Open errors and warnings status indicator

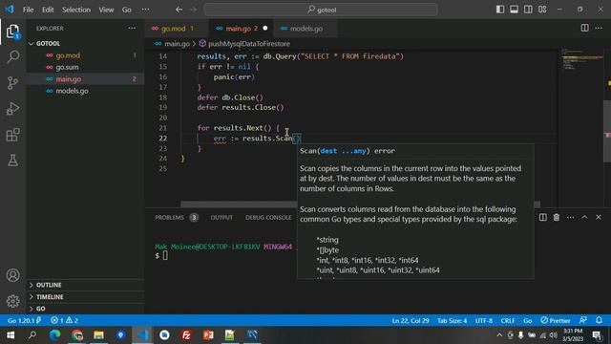point(64,320)
